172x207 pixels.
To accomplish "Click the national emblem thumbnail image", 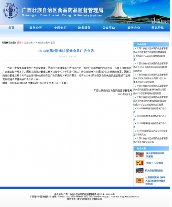I will (x=140, y=180).
